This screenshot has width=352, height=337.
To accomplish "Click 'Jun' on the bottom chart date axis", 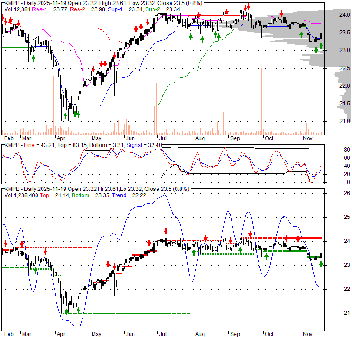I will tap(130, 334).
